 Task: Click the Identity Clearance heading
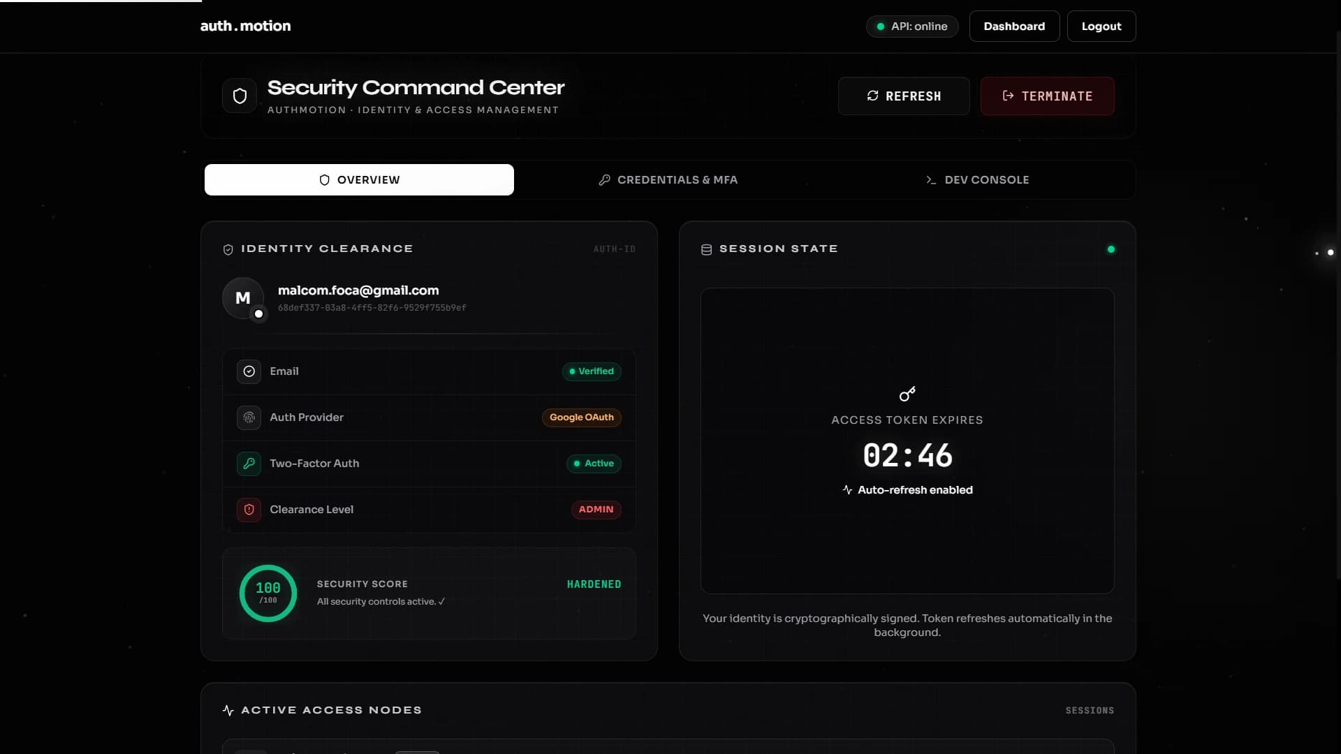[x=327, y=249]
